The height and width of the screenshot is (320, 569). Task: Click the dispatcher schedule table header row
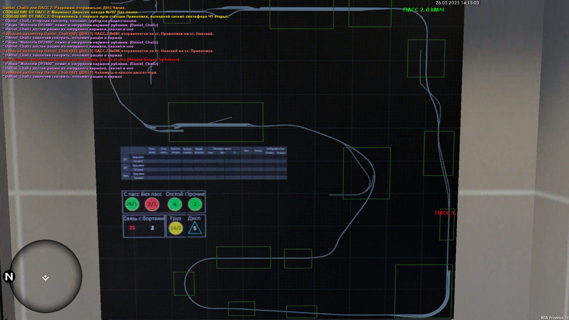point(204,151)
